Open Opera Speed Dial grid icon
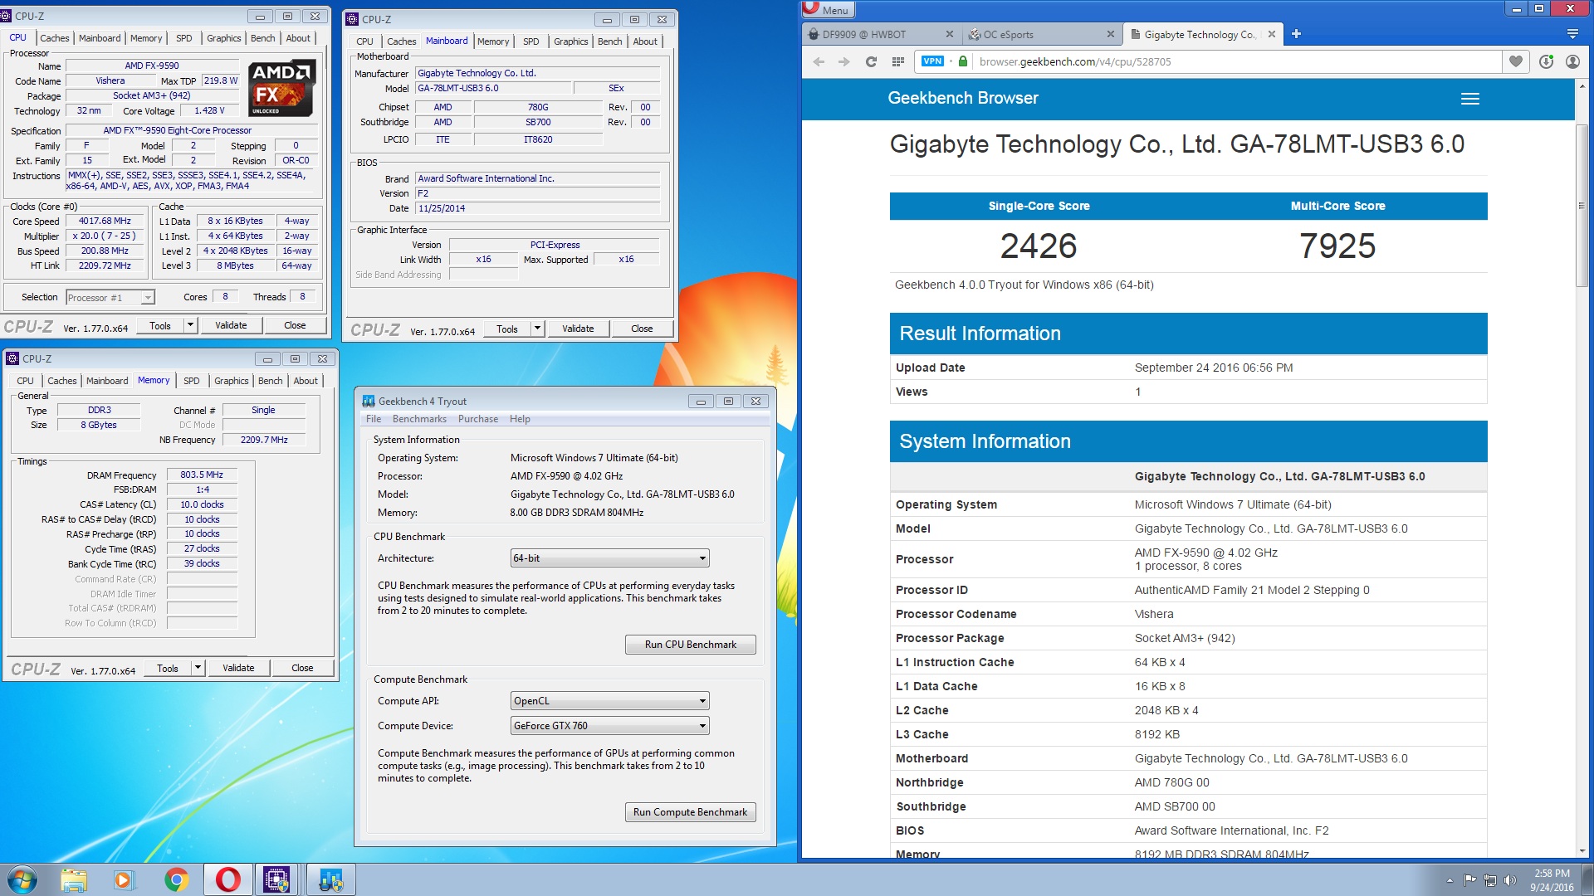The width and height of the screenshot is (1594, 896). [x=897, y=61]
